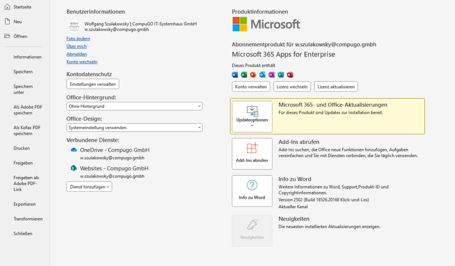Select Schließen in the sidebar
The width and height of the screenshot is (455, 266).
click(x=23, y=234)
